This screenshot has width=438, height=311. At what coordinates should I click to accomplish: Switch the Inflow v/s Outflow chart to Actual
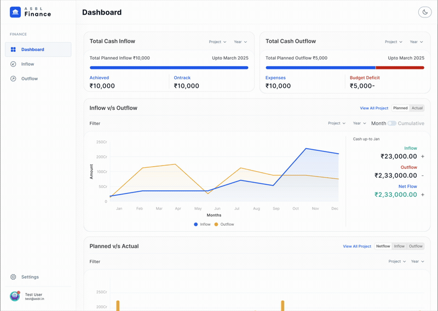pyautogui.click(x=417, y=108)
